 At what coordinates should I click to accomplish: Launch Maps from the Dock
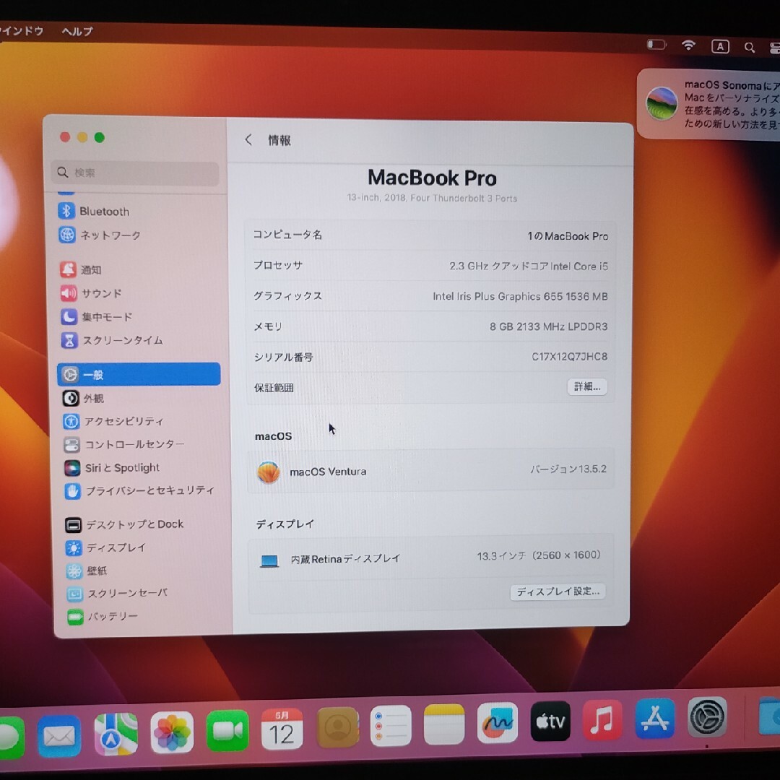(116, 734)
